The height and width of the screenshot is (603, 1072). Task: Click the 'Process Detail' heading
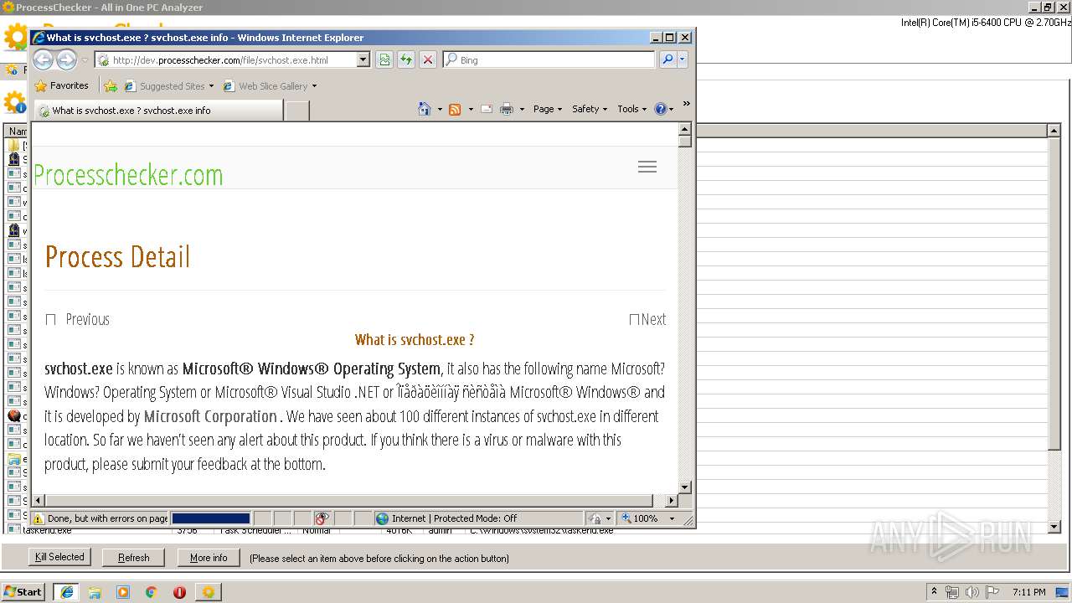point(117,256)
